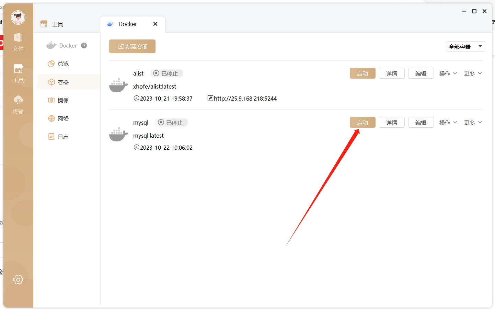Image resolution: width=495 pixels, height=311 pixels.
Task: Expand 更多 menu for alist
Action: [x=473, y=73]
